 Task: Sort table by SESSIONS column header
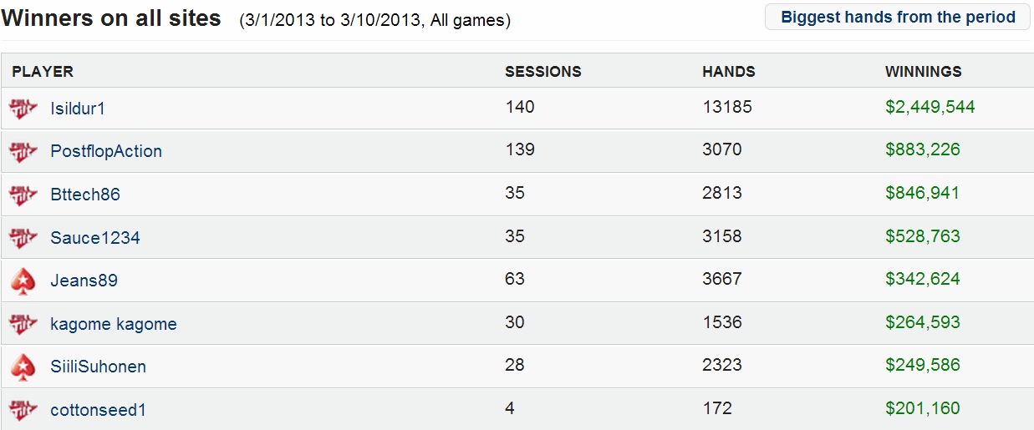543,72
